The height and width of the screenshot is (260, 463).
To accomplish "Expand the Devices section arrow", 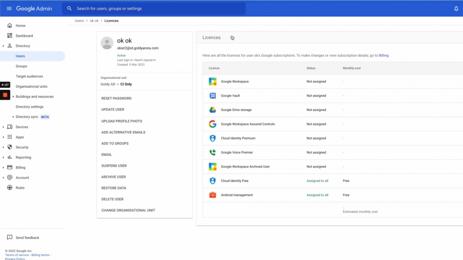I will point(3,127).
